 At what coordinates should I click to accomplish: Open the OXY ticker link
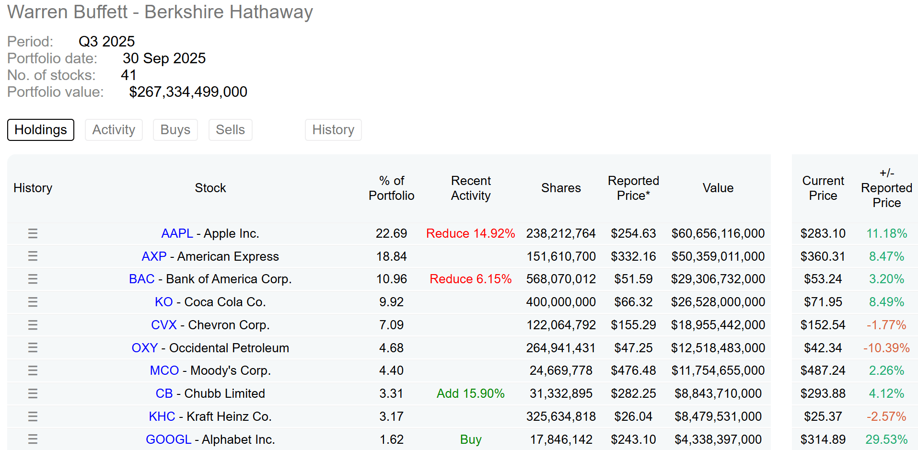click(x=145, y=348)
